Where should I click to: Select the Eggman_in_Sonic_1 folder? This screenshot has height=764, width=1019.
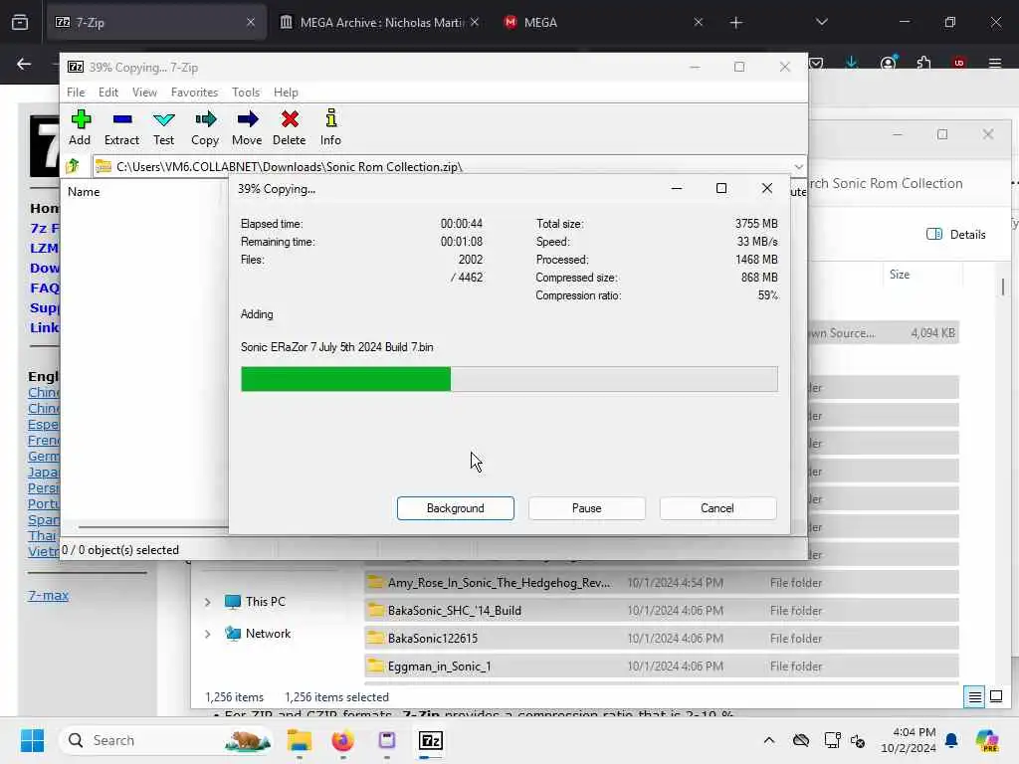(x=661, y=667)
